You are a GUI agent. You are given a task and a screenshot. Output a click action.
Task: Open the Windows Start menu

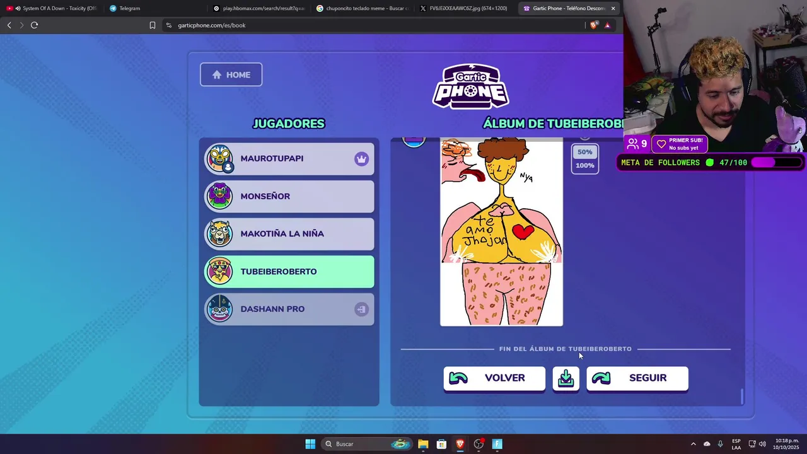click(310, 444)
